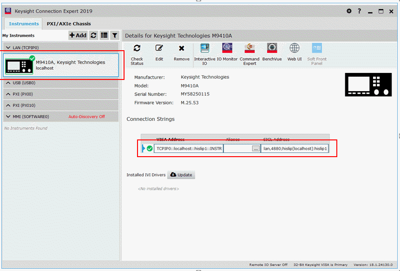The image size is (400, 271).
Task: Open the instrument filter funnel icon
Action: [114, 35]
